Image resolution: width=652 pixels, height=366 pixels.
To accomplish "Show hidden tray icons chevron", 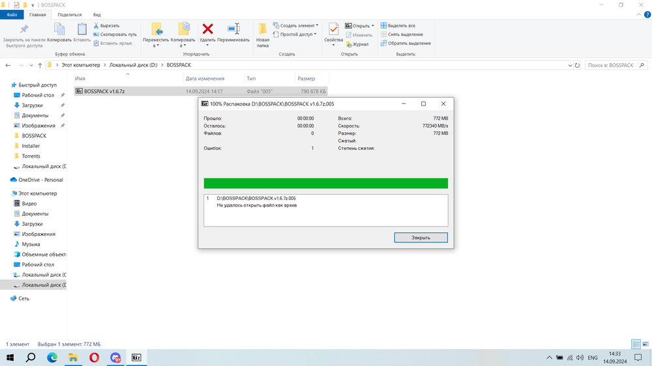I will [549, 358].
